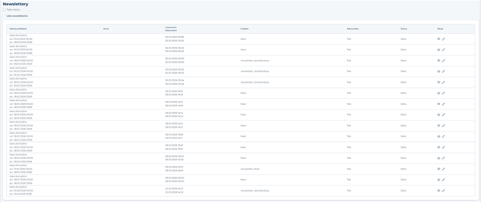Click pencil icon for newsletter created 30.01.2026 09:42
The height and width of the screenshot is (203, 481).
(444, 50)
